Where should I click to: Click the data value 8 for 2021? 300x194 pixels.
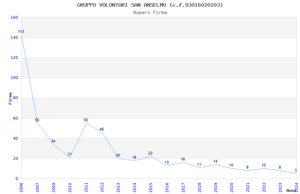pyautogui.click(x=247, y=168)
